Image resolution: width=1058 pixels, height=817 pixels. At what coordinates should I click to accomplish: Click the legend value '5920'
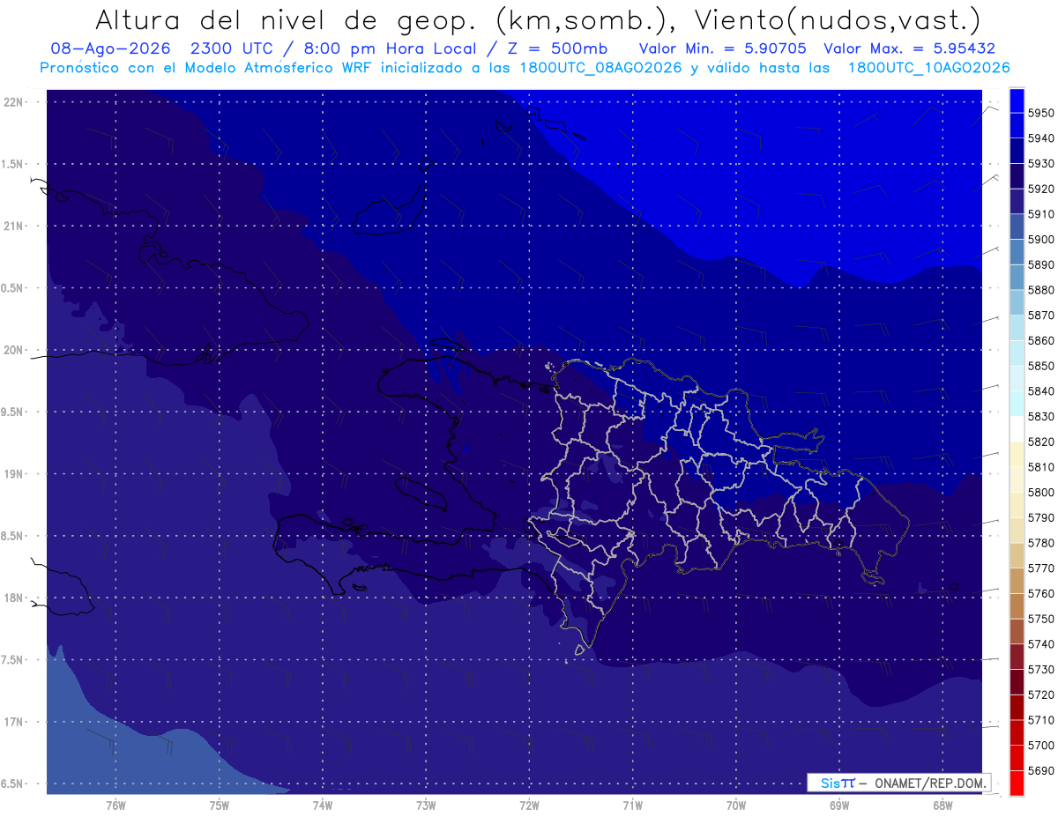1042,189
